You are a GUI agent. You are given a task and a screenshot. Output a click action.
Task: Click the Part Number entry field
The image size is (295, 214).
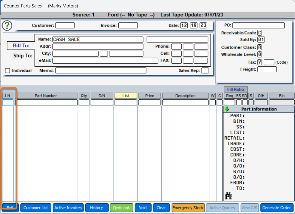(x=46, y=102)
